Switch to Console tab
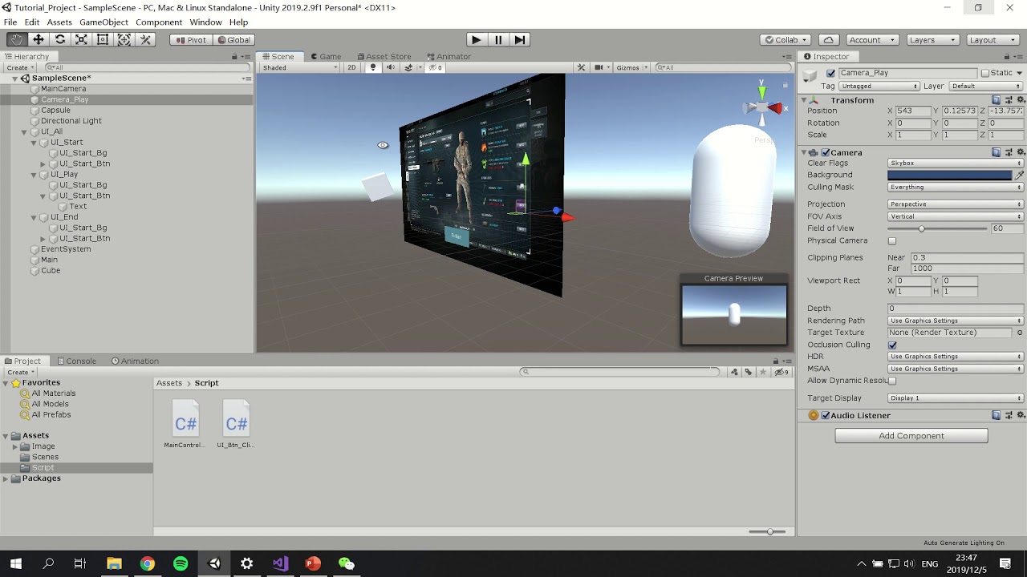 pyautogui.click(x=75, y=361)
